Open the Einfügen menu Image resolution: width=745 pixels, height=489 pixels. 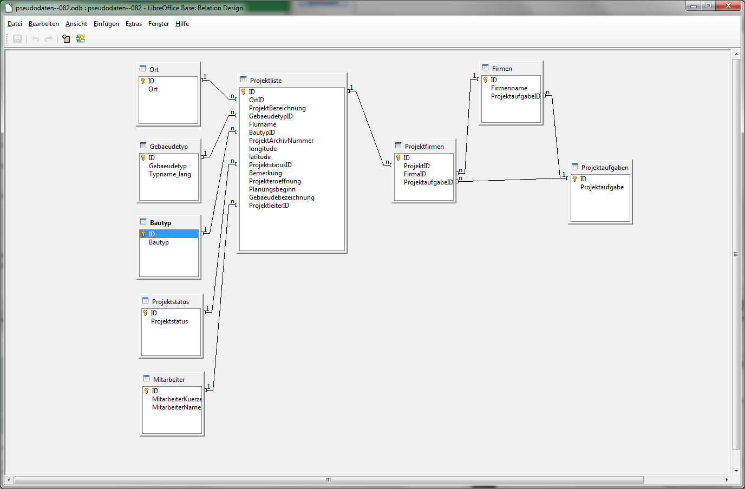pyautogui.click(x=106, y=24)
